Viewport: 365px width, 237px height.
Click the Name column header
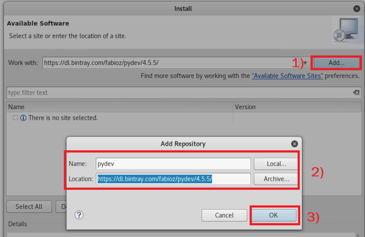(x=120, y=107)
